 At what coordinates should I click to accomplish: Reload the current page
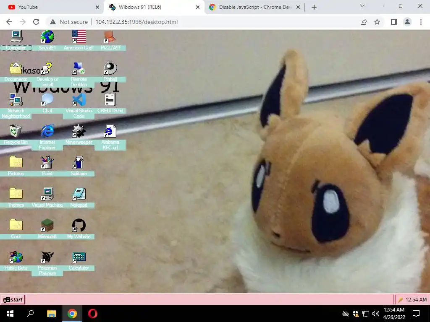[x=36, y=22]
